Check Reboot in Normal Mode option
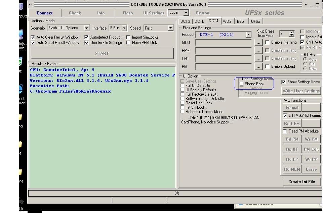Viewport: 323px width, 213px height. coord(182,112)
